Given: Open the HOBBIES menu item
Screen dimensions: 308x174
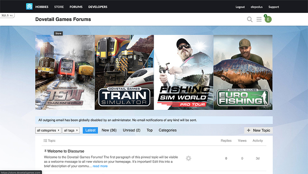Looking at the screenshot, I should [42, 7].
